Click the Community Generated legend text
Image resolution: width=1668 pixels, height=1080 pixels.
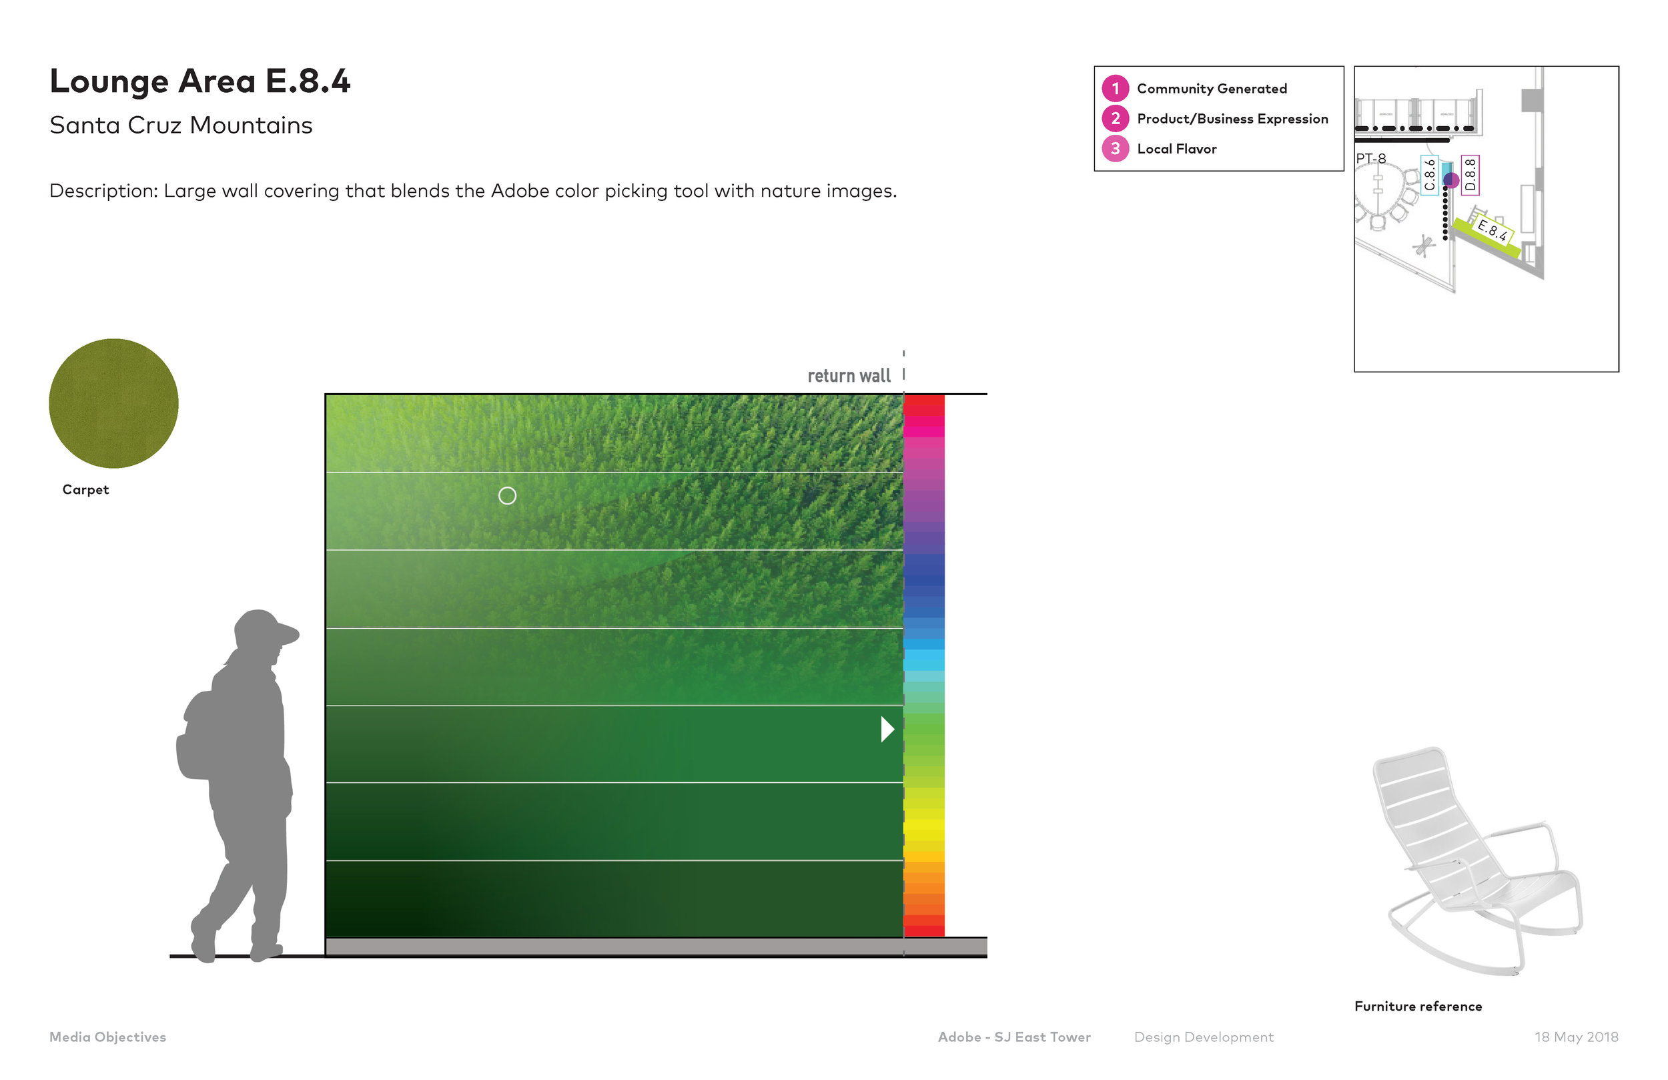point(1212,88)
